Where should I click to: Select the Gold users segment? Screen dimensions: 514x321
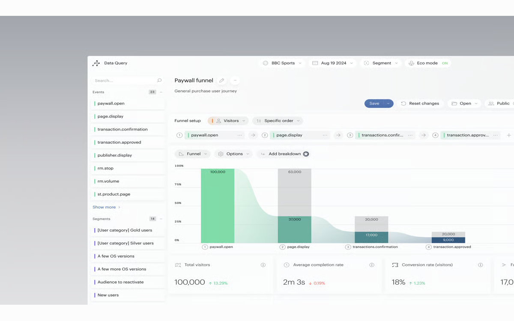point(128,230)
